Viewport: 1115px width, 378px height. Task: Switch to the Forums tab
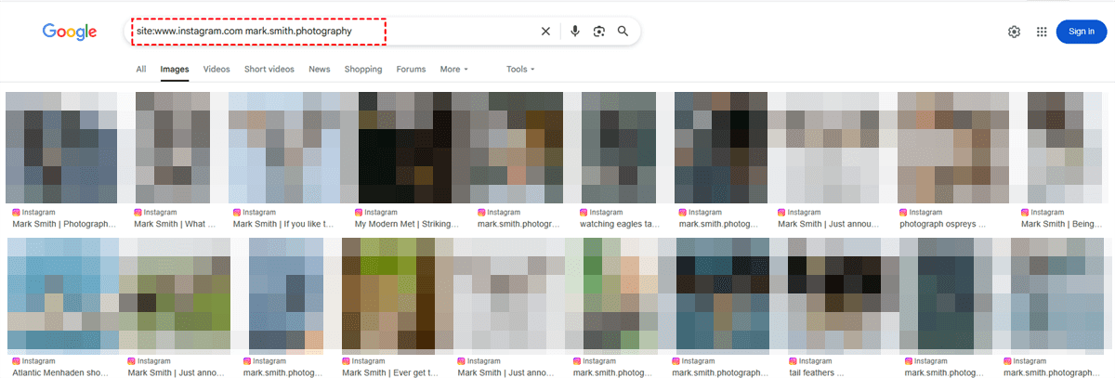coord(411,69)
